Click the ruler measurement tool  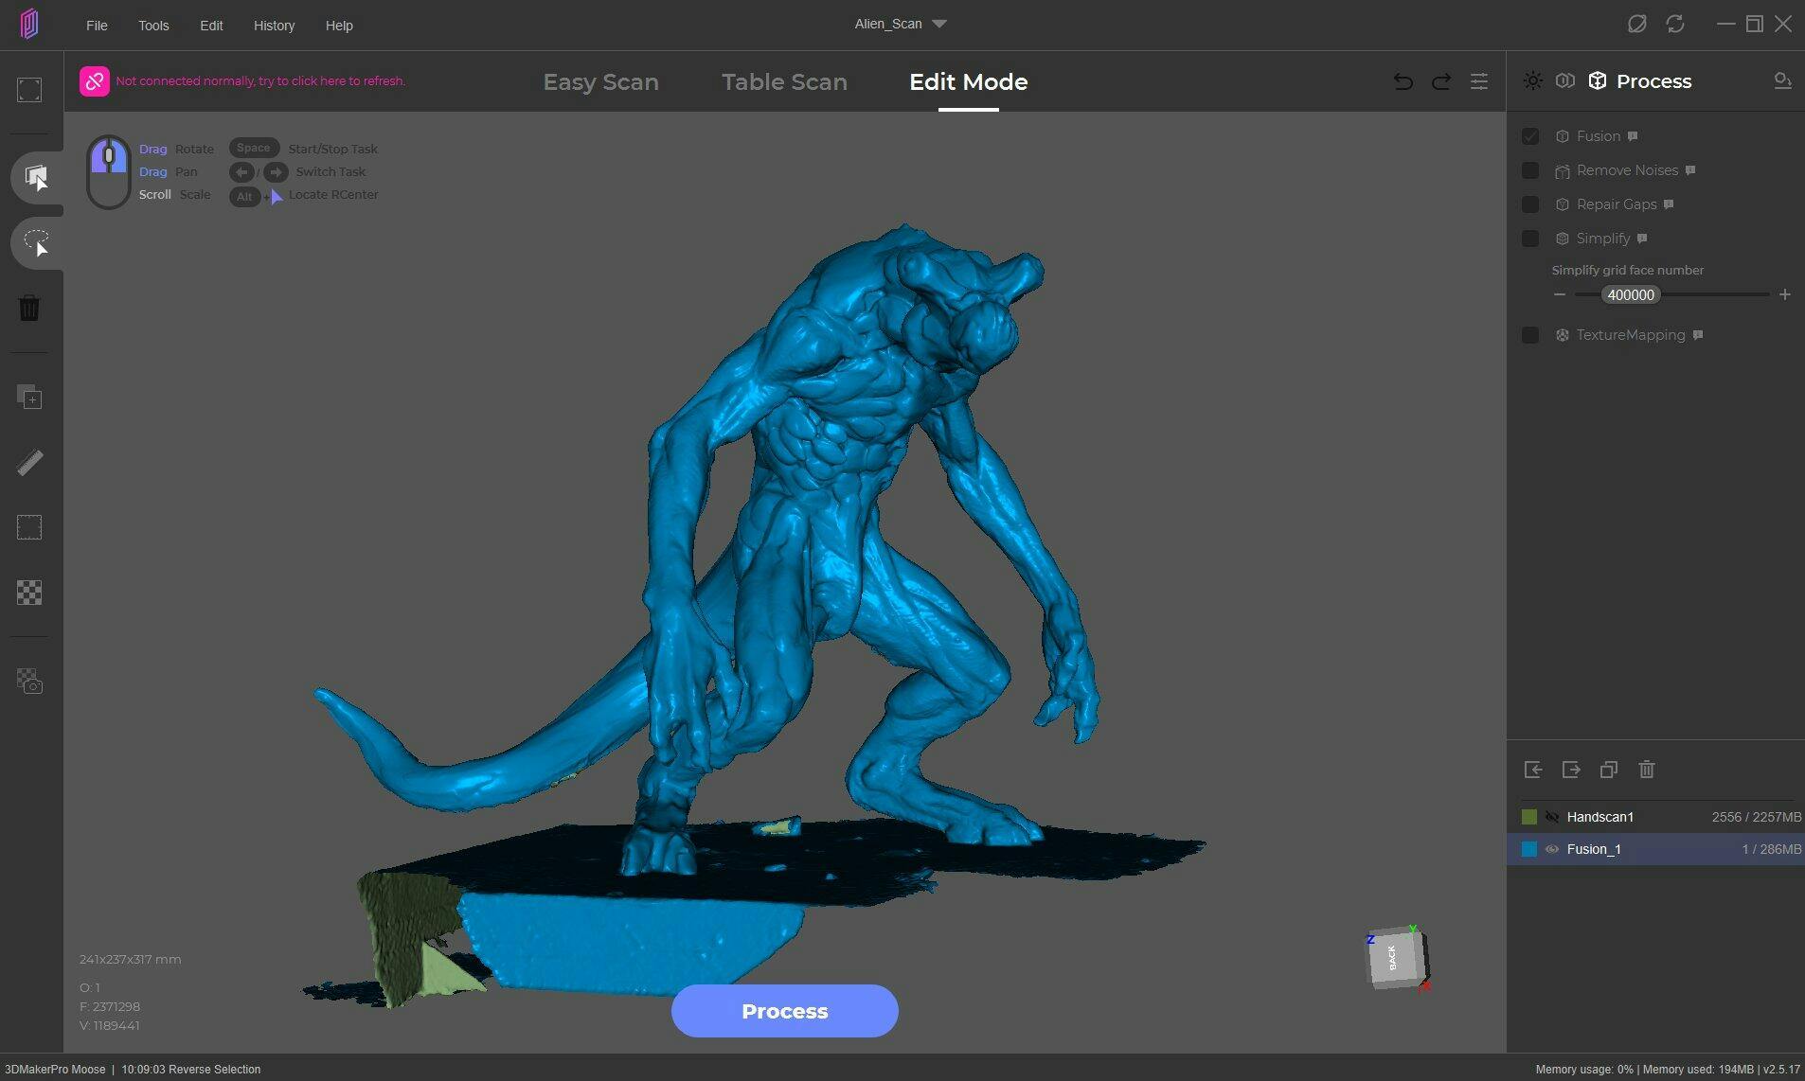[29, 463]
